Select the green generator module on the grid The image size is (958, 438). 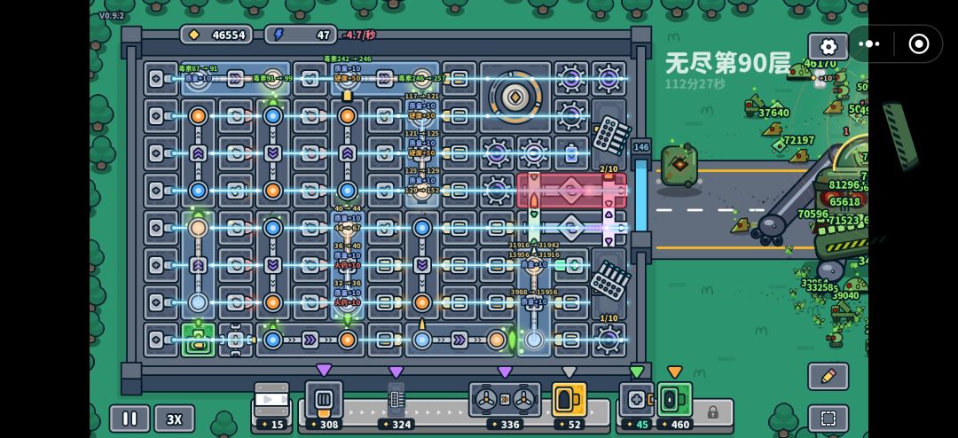[x=198, y=340]
